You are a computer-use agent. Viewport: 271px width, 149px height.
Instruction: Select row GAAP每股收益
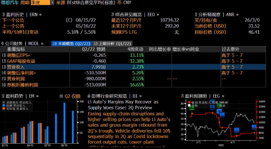(x=133, y=61)
